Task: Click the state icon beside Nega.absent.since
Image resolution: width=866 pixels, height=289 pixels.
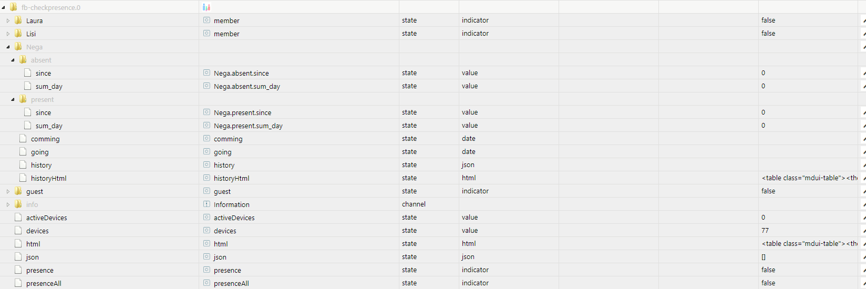Action: tap(207, 73)
